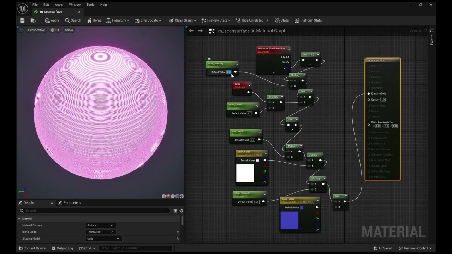The width and height of the screenshot is (452, 254).
Task: Open the Hierarchy dropdown
Action: tap(118, 20)
